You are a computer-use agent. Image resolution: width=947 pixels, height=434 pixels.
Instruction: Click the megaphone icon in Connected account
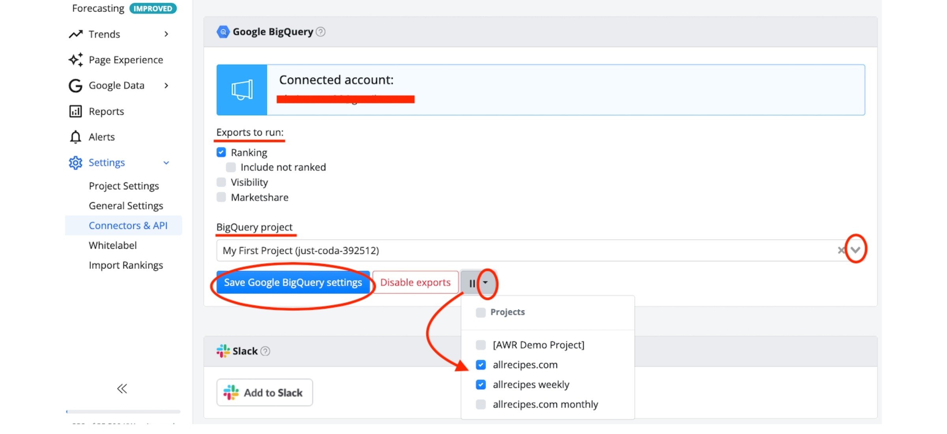[x=242, y=90]
